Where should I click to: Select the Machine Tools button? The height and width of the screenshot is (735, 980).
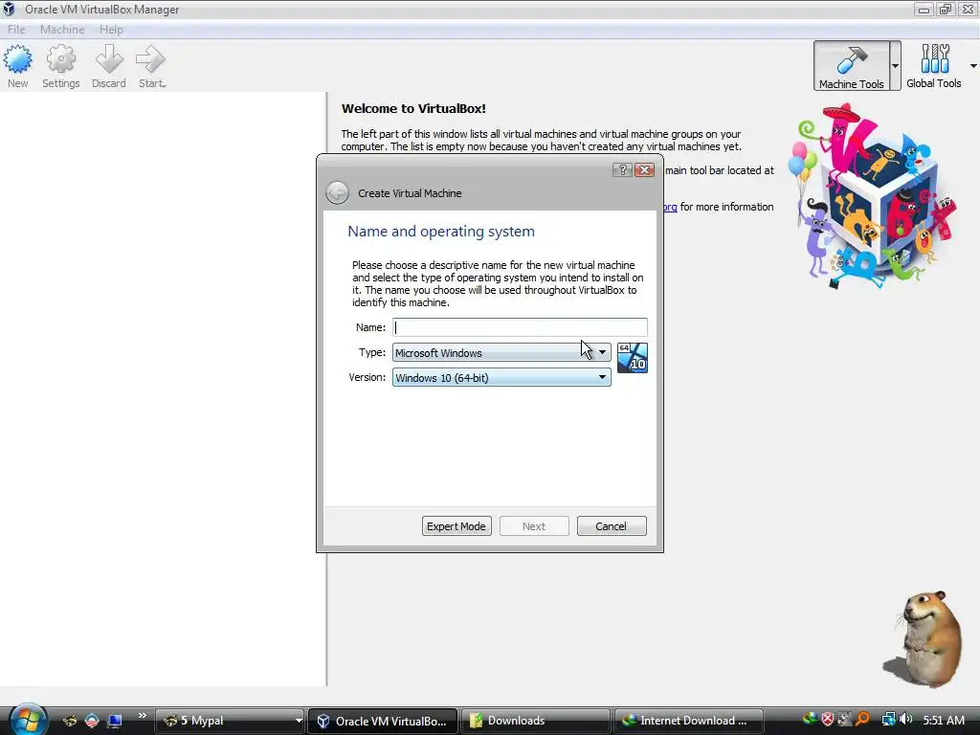(851, 66)
